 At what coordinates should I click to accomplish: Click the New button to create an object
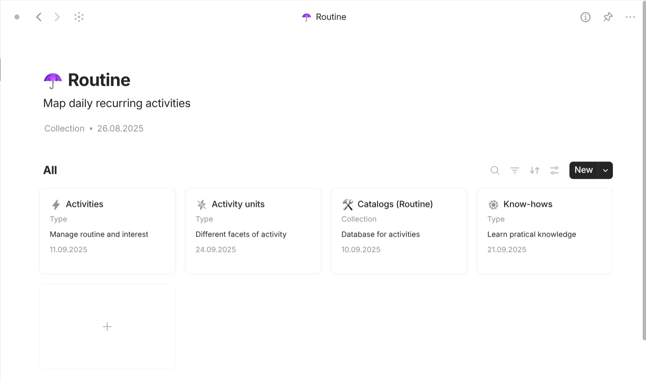tap(583, 170)
